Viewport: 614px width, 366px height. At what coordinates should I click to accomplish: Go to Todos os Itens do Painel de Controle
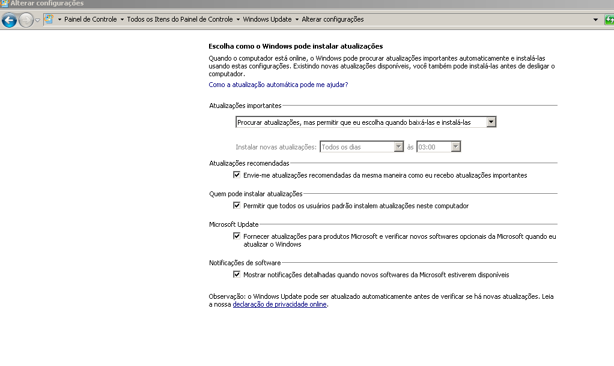pyautogui.click(x=180, y=20)
